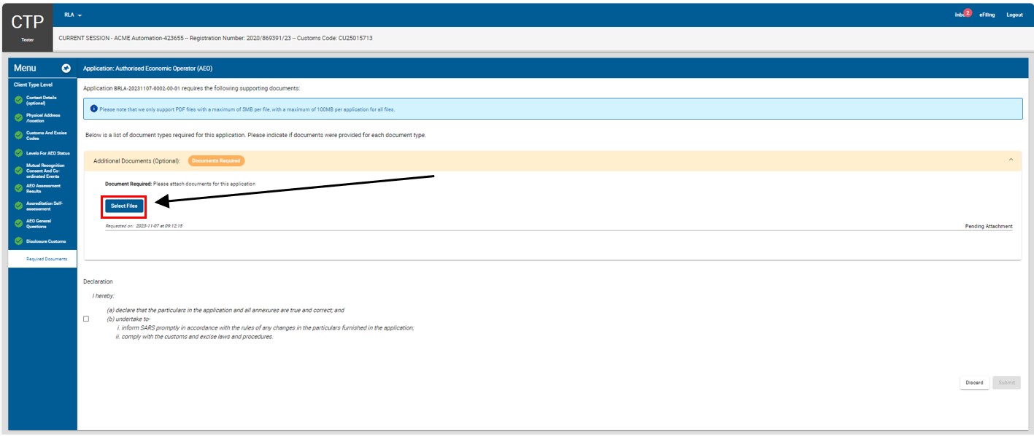Open Customs And Excise Codes step

45,136
